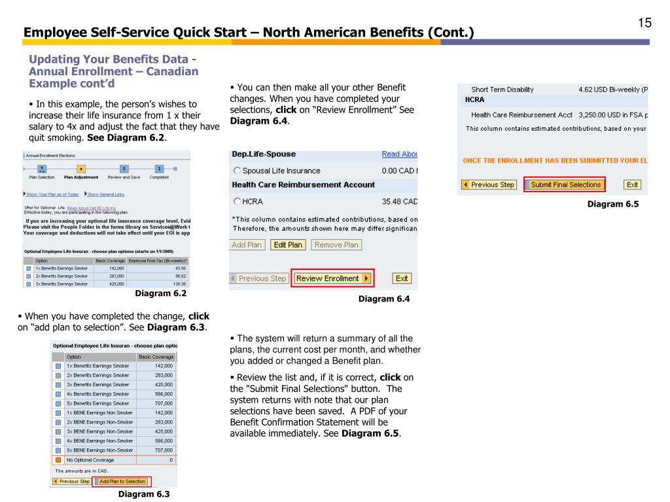Click the Annual Enrollment Elections title
Viewport: 670px width, 502px height.
click(x=50, y=156)
